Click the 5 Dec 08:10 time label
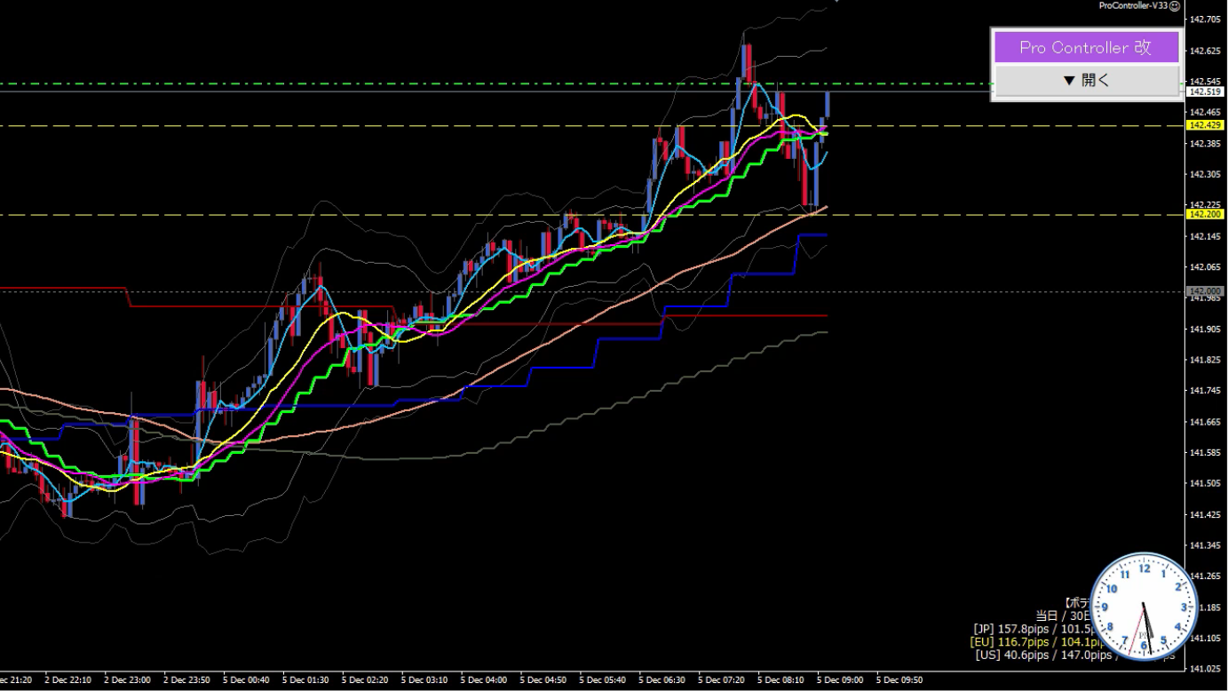This screenshot has height=691, width=1228. point(781,680)
